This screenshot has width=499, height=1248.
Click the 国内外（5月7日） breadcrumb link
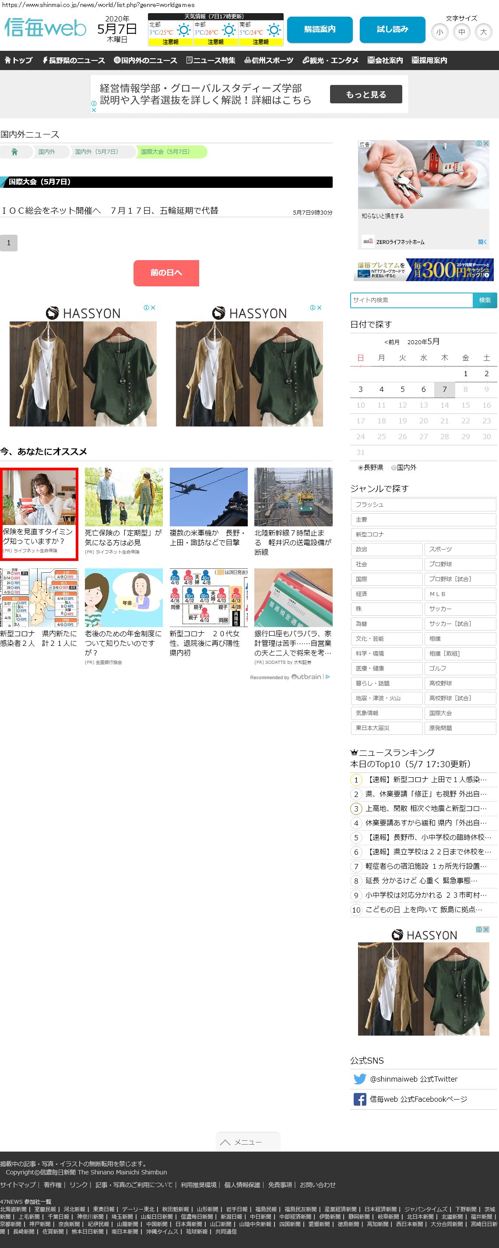(x=96, y=152)
